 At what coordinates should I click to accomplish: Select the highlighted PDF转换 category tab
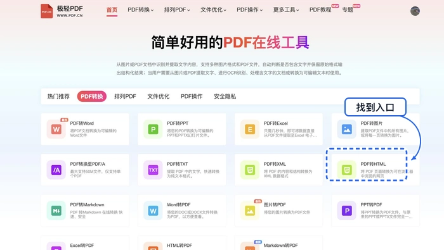92,96
